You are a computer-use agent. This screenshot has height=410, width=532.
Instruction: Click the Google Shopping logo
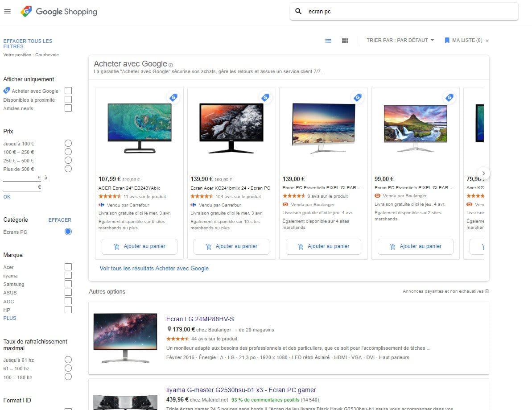[59, 12]
